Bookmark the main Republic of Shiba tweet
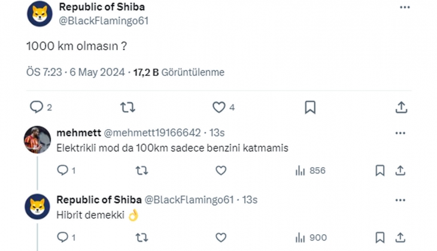This screenshot has height=251, width=437. coord(310,107)
